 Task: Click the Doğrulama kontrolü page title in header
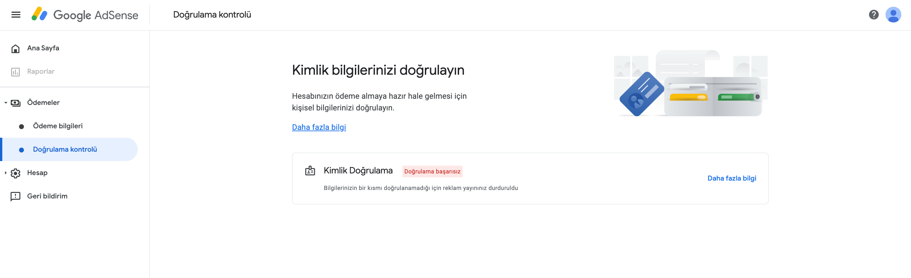click(x=212, y=15)
